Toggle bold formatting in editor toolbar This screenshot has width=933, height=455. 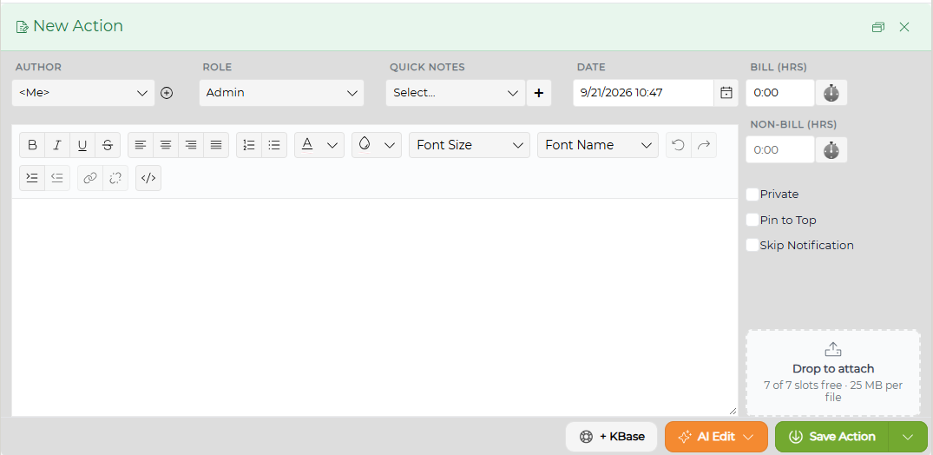[33, 145]
